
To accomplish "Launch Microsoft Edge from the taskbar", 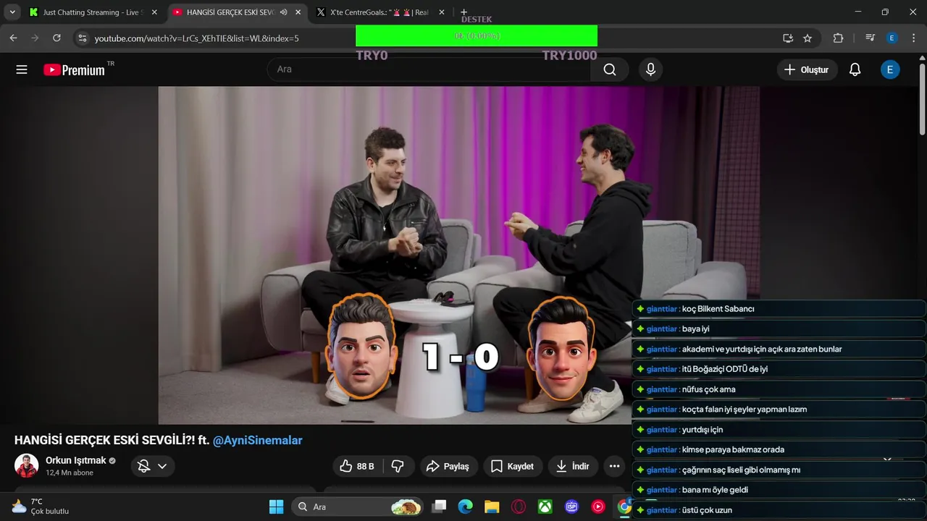I will tap(465, 507).
